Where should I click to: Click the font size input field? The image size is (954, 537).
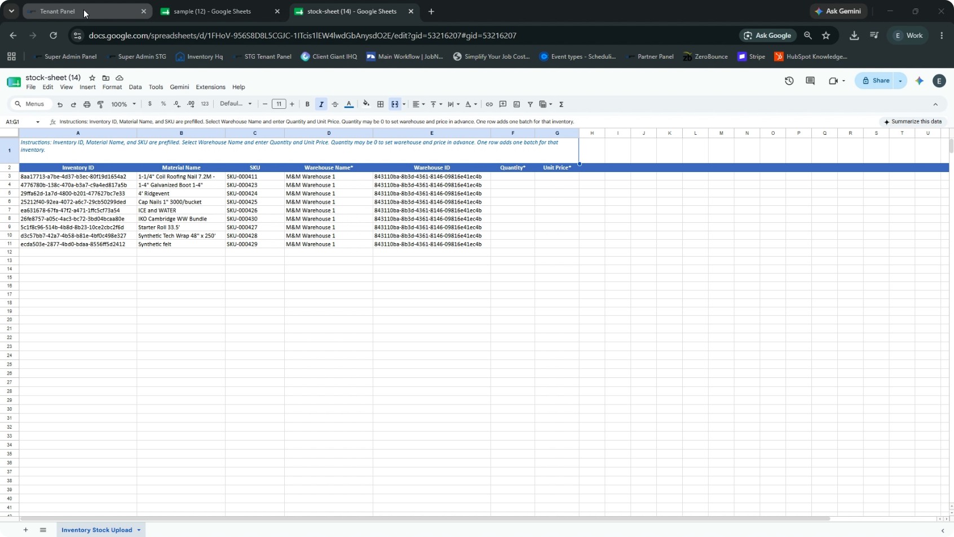279,104
